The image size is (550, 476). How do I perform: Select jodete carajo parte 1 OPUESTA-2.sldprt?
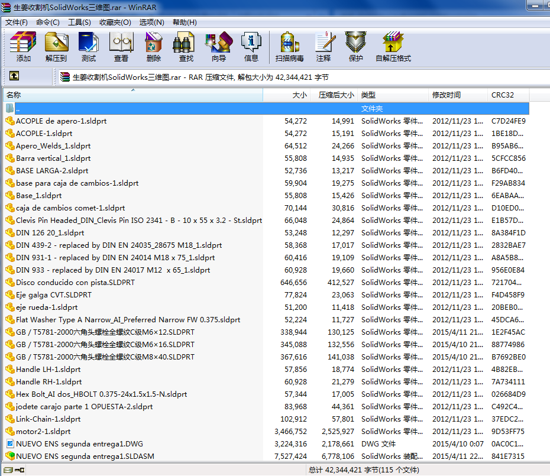pyautogui.click(x=84, y=407)
